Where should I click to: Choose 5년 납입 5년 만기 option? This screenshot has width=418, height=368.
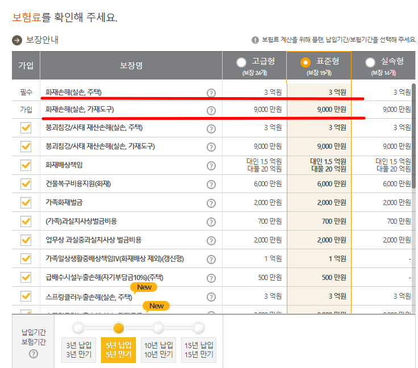[118, 350]
